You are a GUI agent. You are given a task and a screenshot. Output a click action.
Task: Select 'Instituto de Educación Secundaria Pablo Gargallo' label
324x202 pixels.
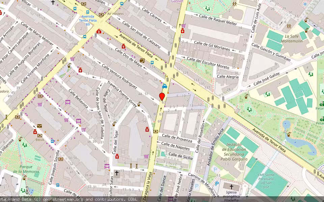(234, 152)
